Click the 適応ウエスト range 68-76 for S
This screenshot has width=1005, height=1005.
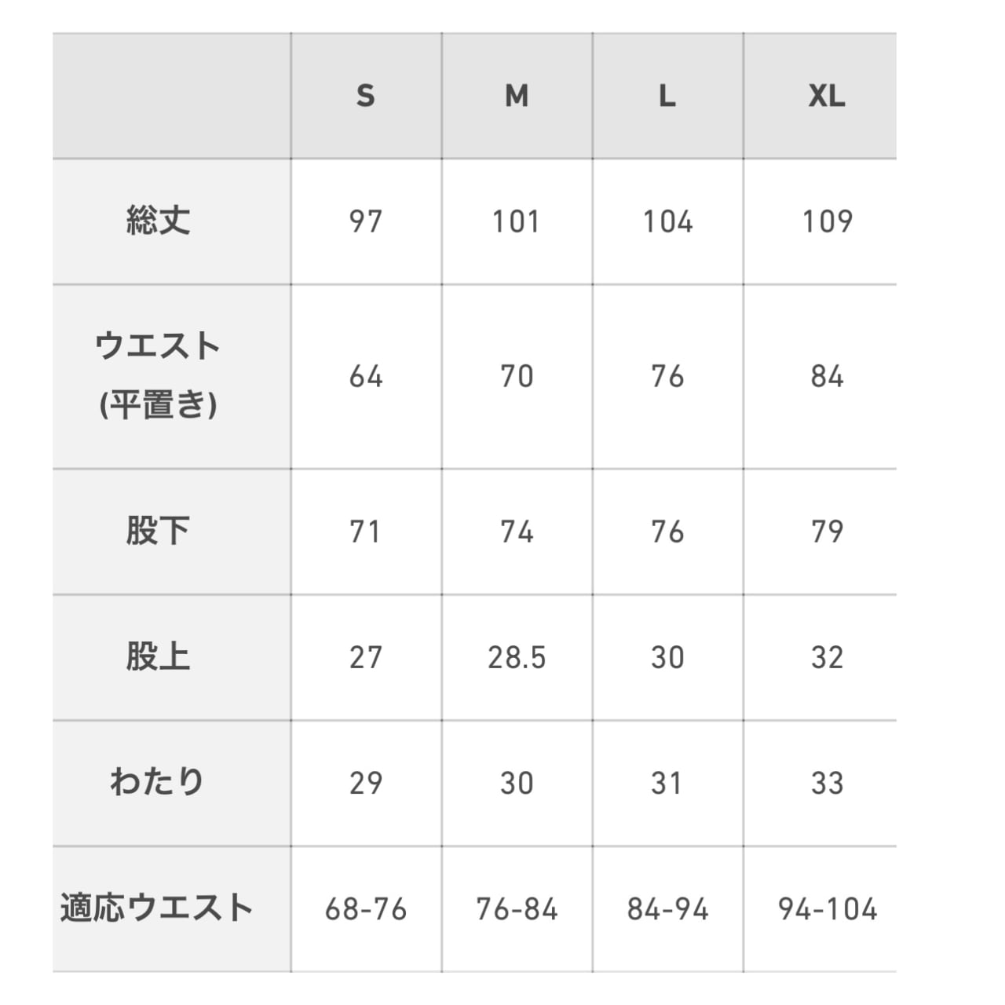coord(365,909)
